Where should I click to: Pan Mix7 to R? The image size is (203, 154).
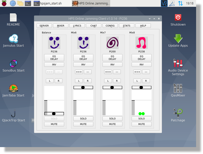(x=117, y=81)
